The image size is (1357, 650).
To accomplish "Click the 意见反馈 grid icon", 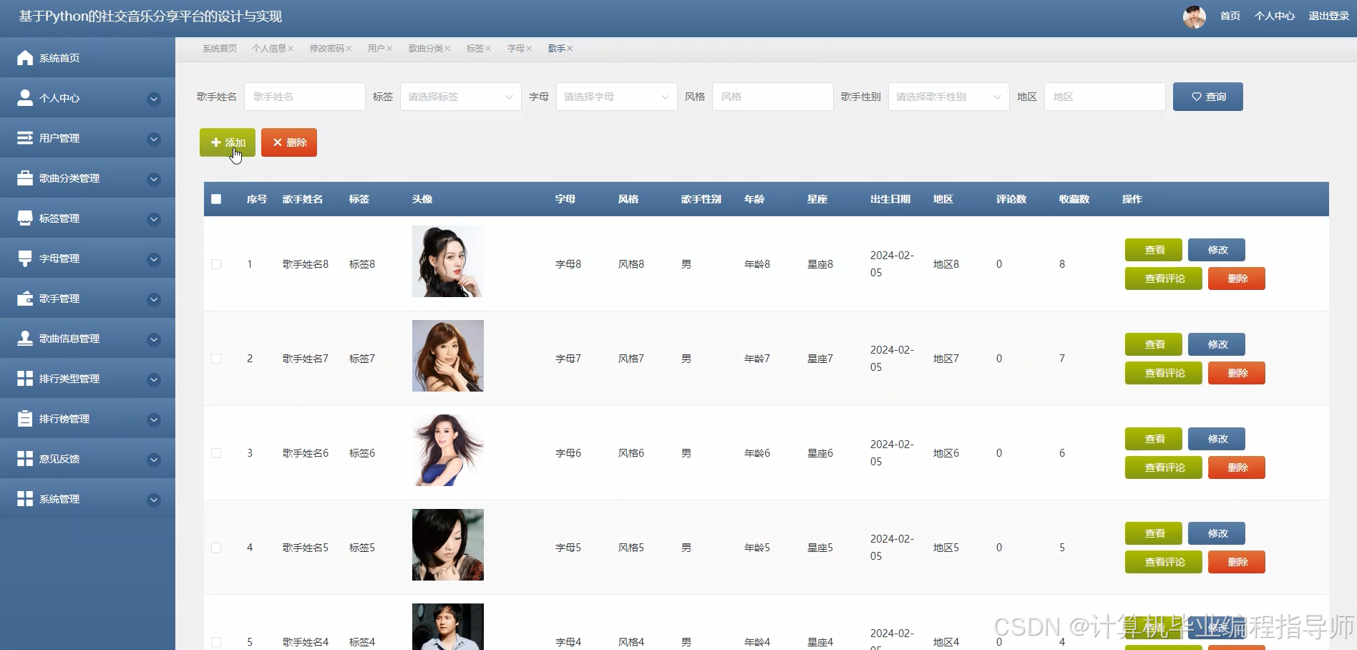I will (x=25, y=459).
